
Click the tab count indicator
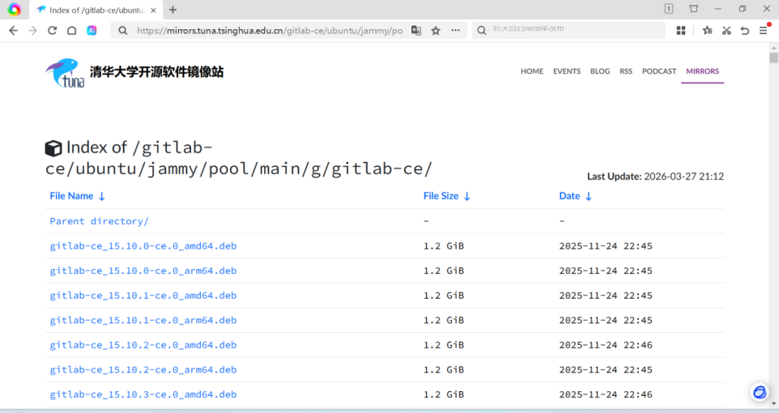[x=669, y=8]
